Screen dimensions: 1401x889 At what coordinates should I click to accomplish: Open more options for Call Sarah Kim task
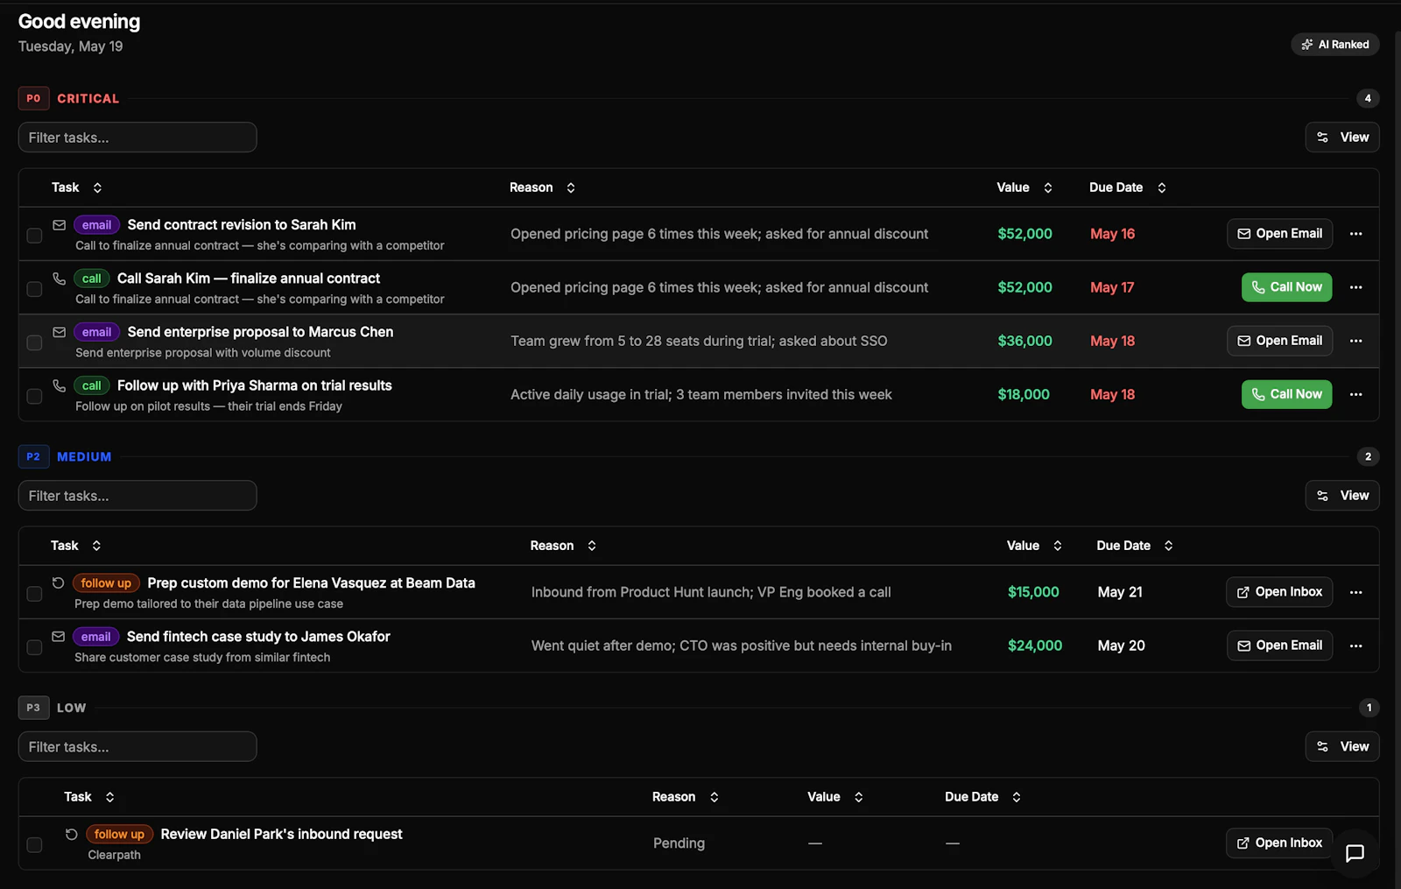1355,287
